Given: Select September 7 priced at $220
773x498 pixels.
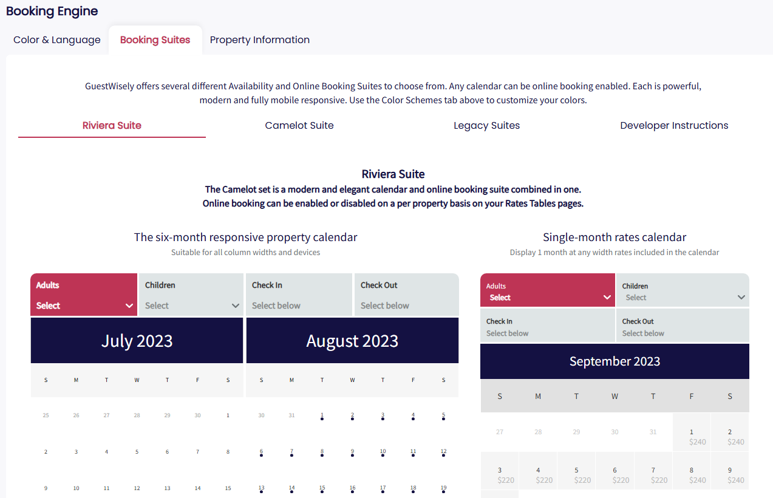Looking at the screenshot, I should point(653,471).
